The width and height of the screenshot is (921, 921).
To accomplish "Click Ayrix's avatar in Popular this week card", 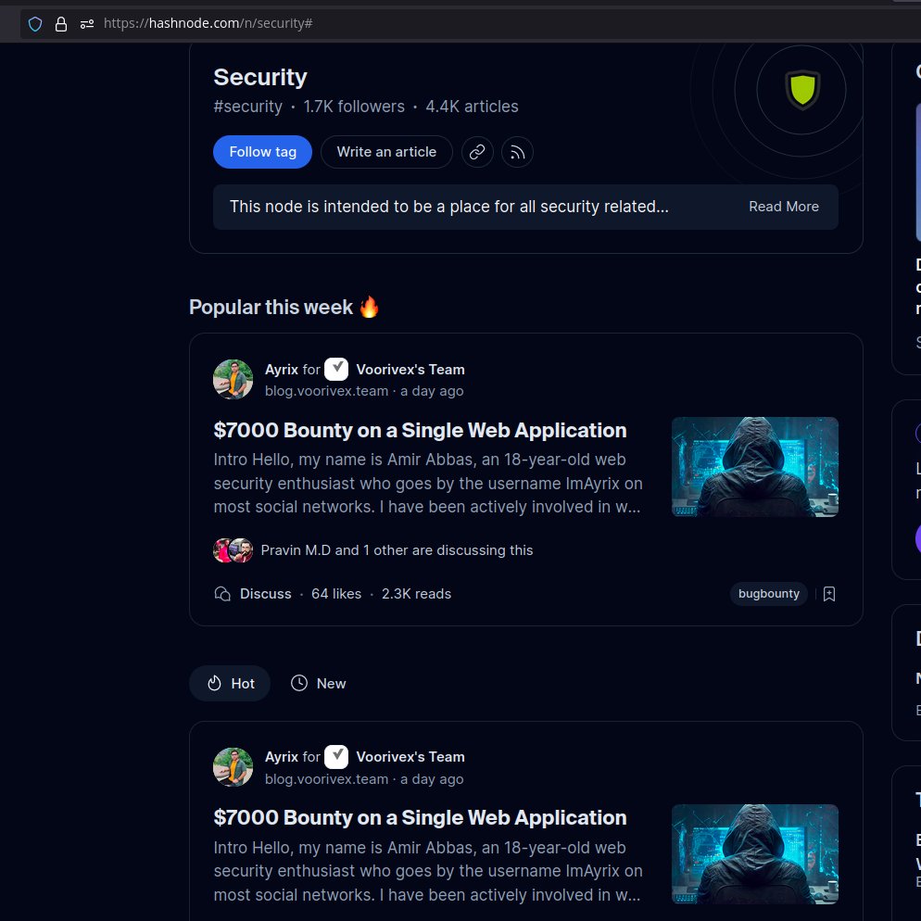I will tap(233, 380).
